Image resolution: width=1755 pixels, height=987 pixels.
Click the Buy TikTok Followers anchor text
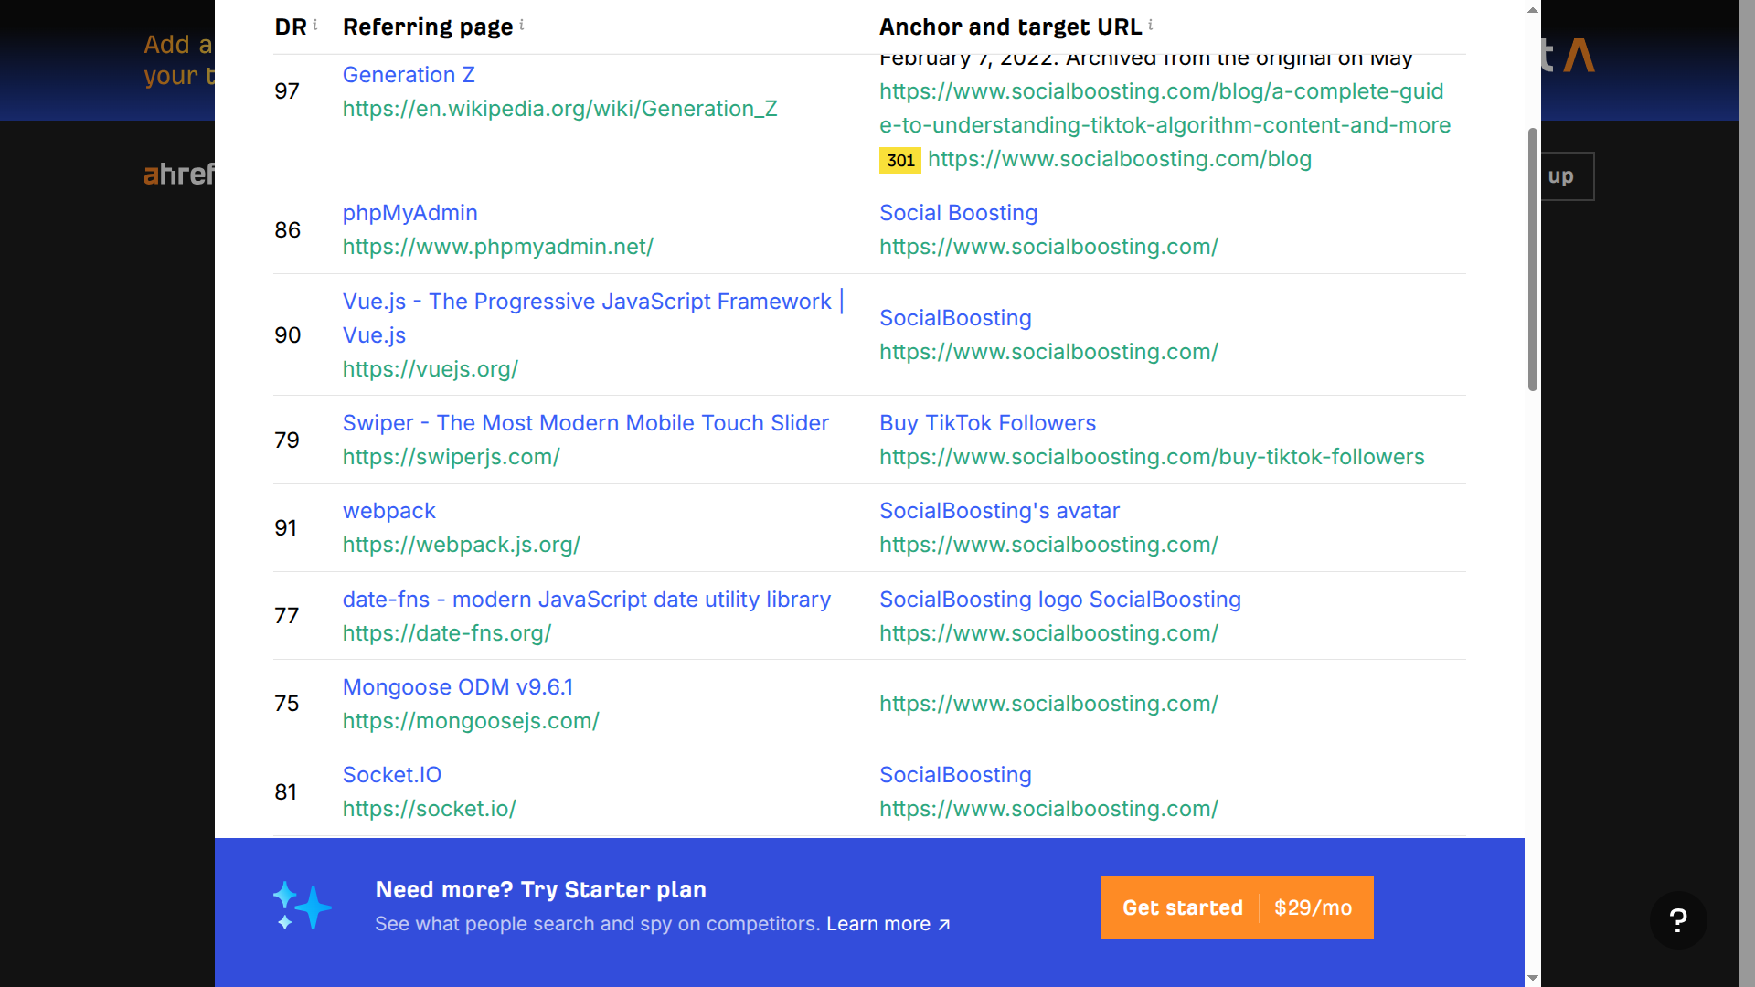[x=987, y=423]
